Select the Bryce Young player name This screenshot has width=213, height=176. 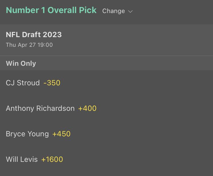27,134
